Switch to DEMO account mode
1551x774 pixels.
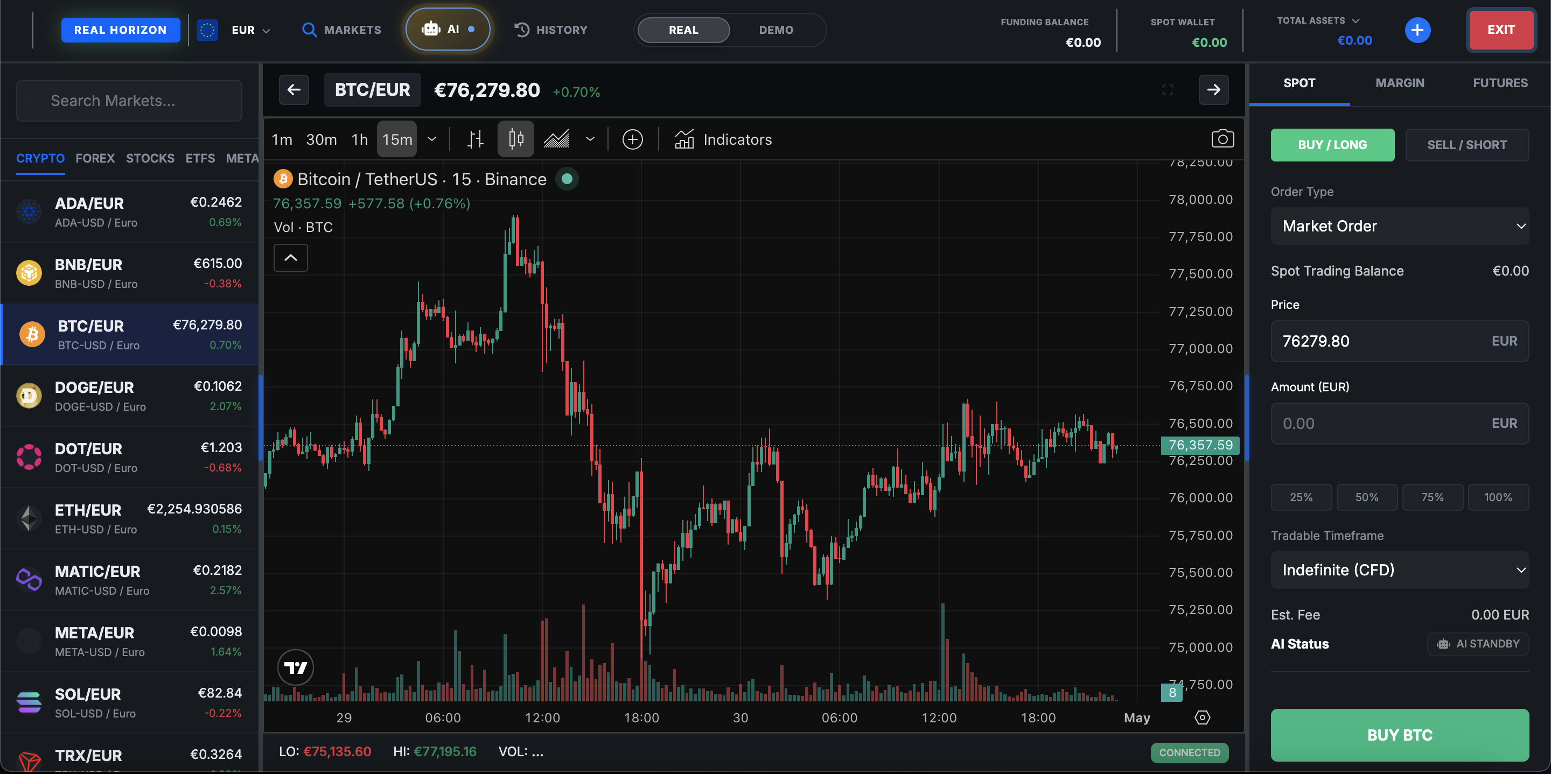point(775,30)
